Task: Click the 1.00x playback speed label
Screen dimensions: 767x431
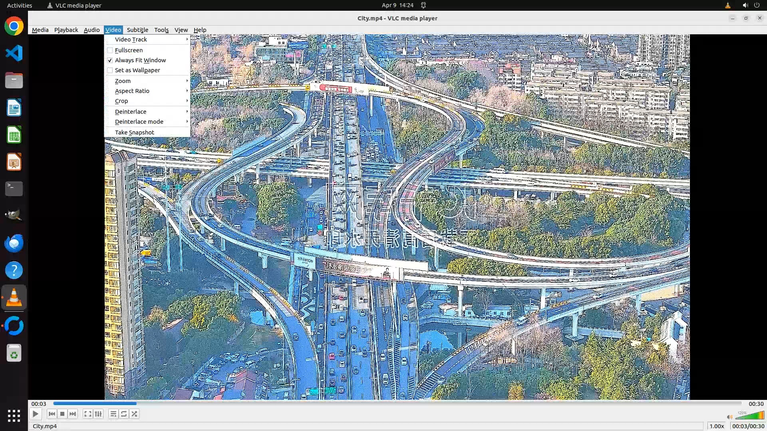Action: (x=717, y=426)
